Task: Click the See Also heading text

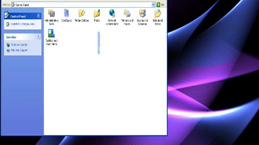Action: coord(11,37)
